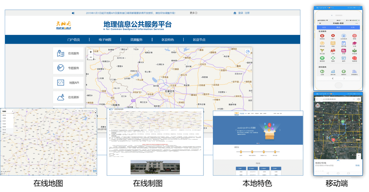Switch to the 采集 tab on phone
The width and height of the screenshot is (369, 192).
pos(353,27)
